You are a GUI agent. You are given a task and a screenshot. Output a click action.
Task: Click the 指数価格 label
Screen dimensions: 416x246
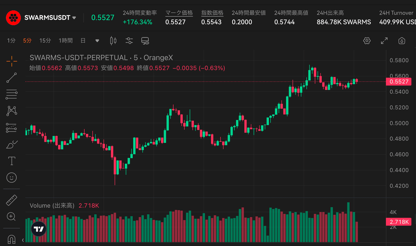(x=213, y=13)
